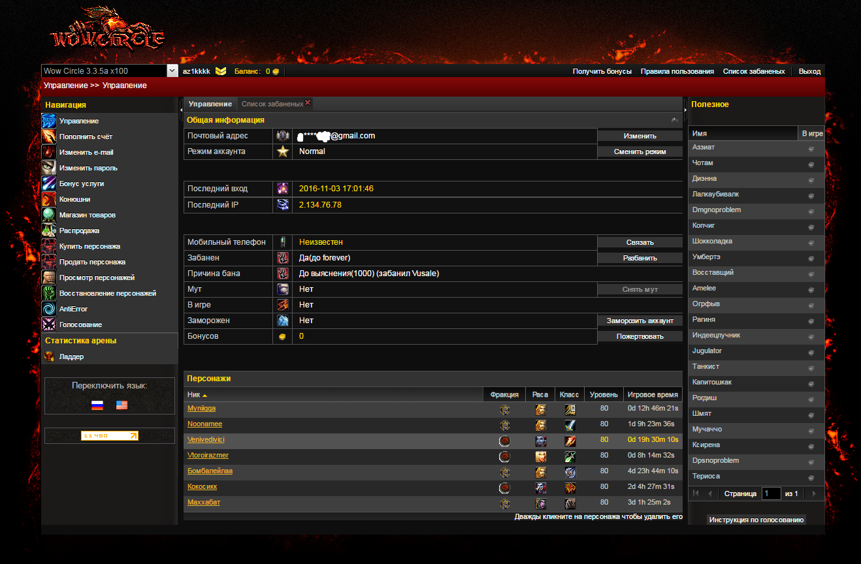
Task: Sort characters by the Ник column header
Action: [194, 395]
